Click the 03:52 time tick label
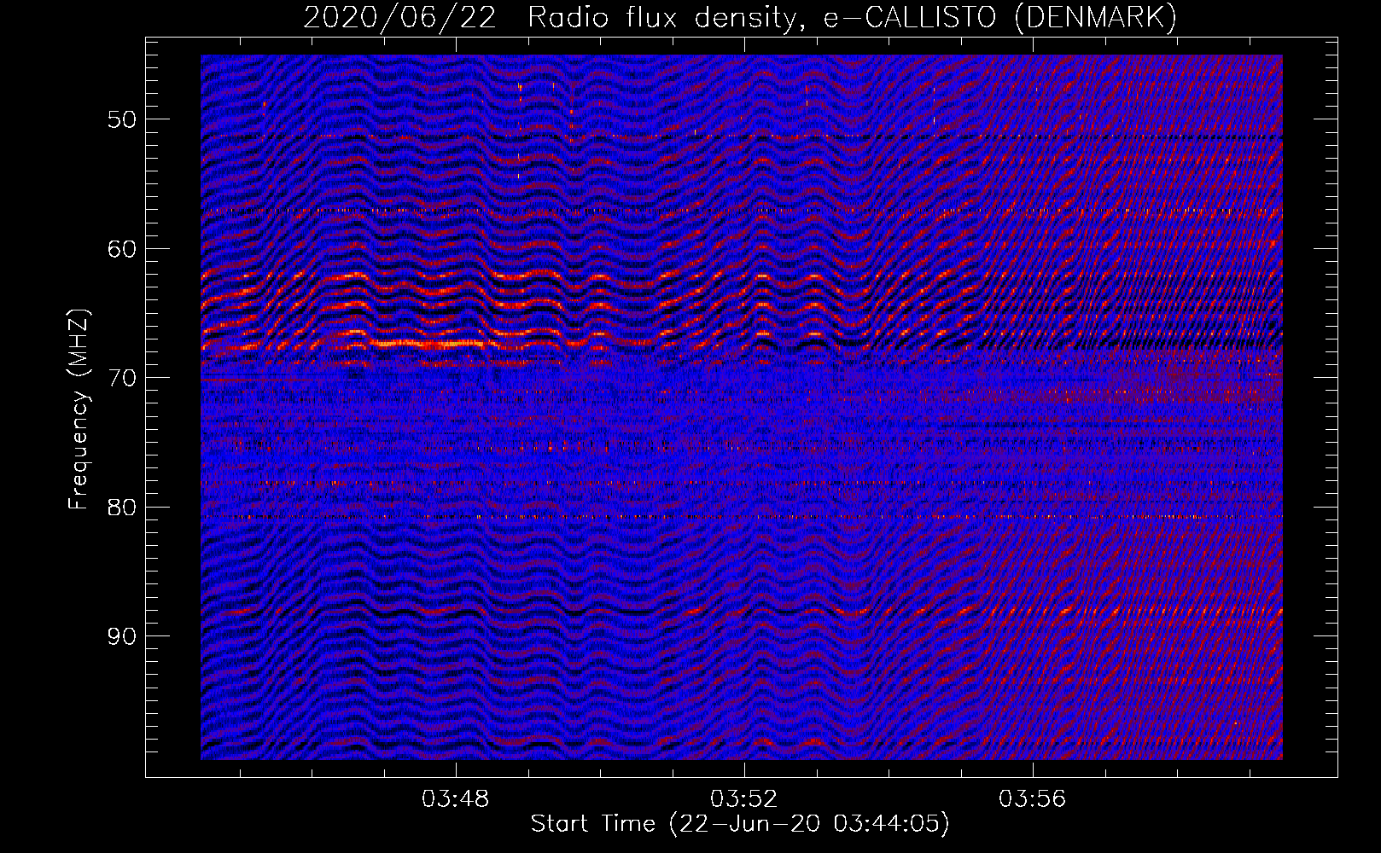This screenshot has height=853, width=1381. click(744, 799)
